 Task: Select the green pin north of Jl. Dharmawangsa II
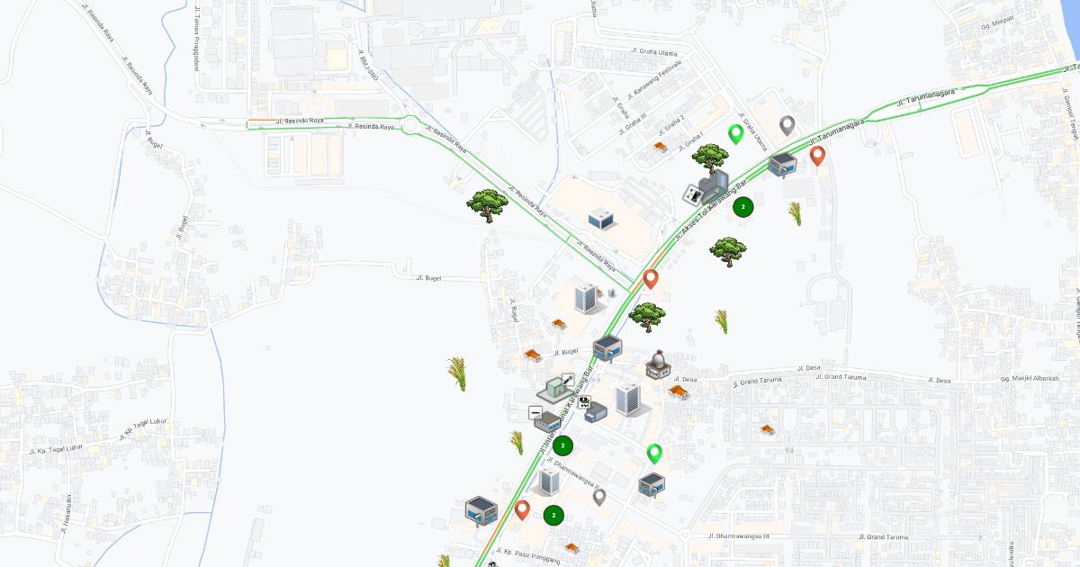pos(654,454)
